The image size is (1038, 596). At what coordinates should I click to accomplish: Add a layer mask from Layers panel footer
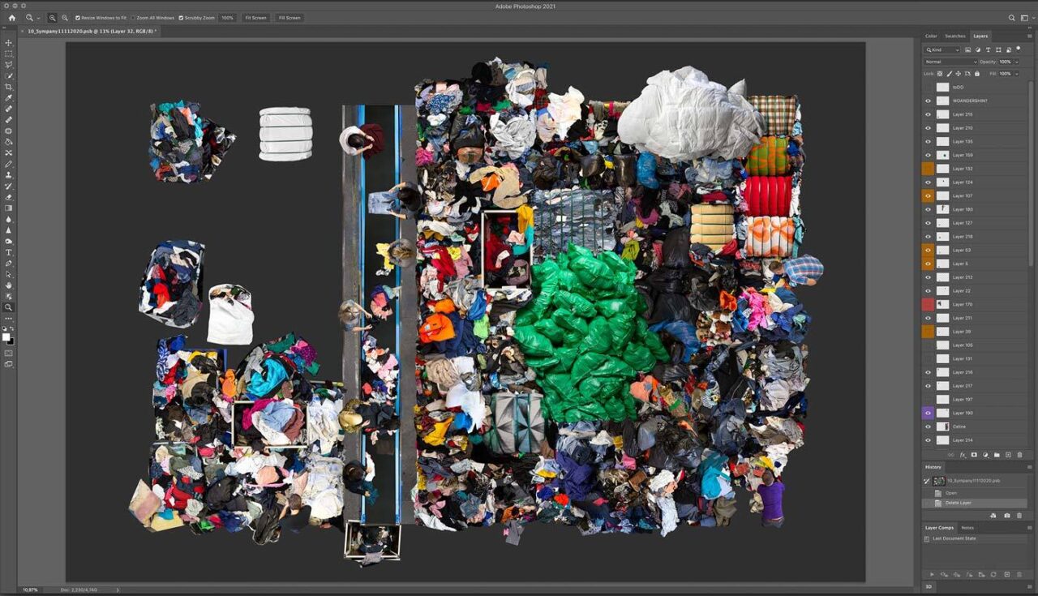[x=973, y=455]
